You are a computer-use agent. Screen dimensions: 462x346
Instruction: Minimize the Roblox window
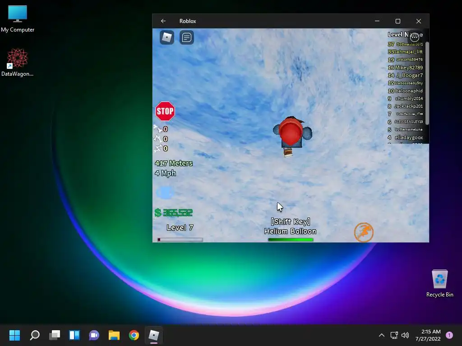[377, 21]
